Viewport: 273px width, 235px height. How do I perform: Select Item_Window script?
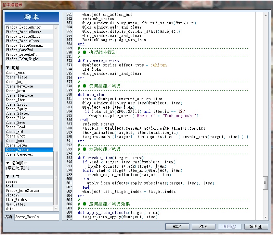pos(29,200)
